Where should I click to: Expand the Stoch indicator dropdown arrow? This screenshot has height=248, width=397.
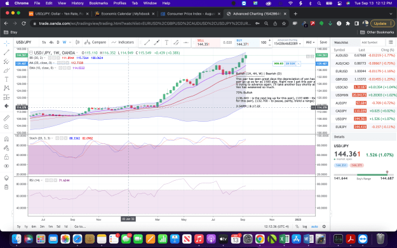coord(52,138)
